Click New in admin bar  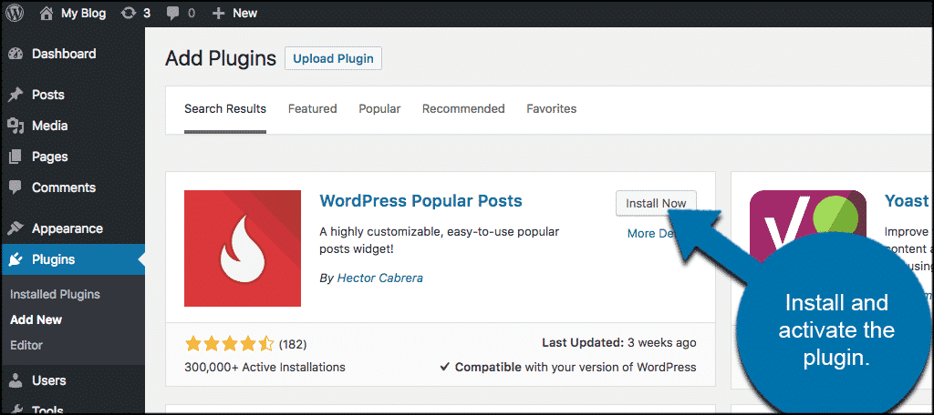(244, 13)
